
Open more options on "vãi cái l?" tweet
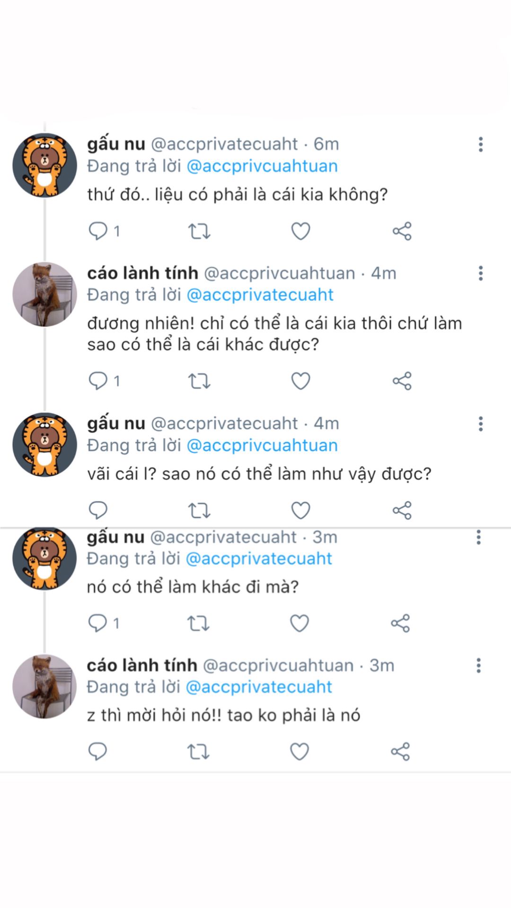coord(481,424)
